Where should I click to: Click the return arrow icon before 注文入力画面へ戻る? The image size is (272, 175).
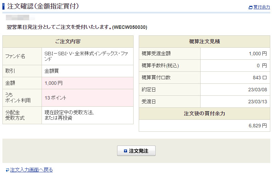tap(7, 170)
